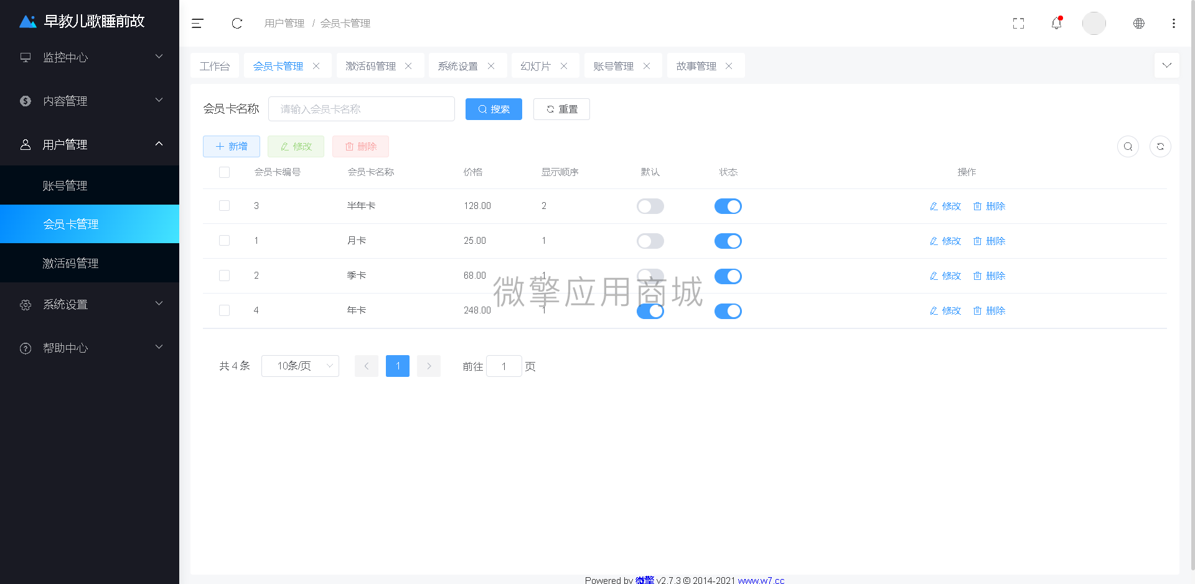1195x584 pixels.
Task: Click 修改 for the 年卡 row
Action: (945, 311)
